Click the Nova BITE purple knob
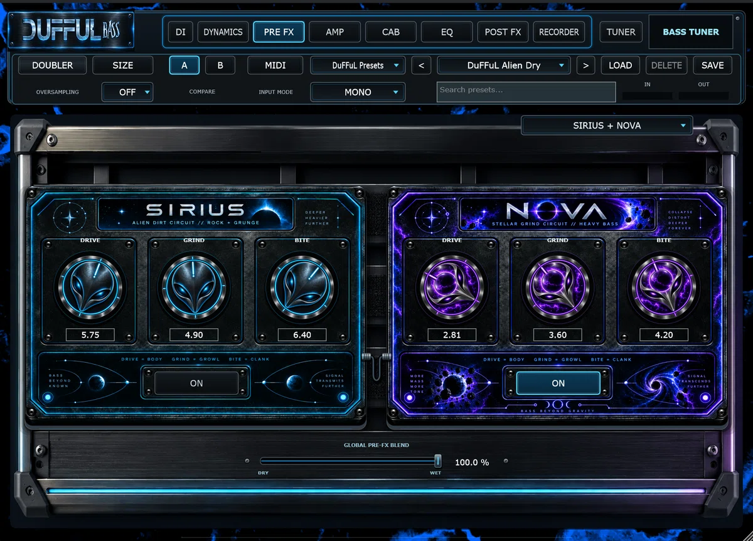 tap(664, 287)
